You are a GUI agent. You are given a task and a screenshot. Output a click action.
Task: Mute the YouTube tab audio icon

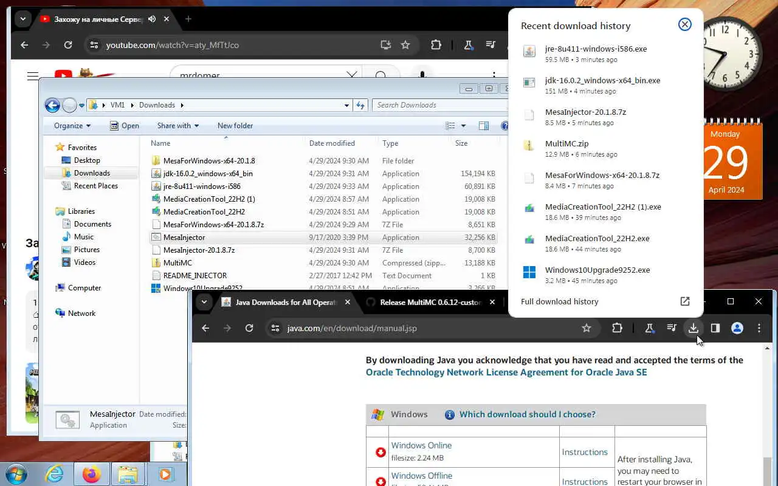coord(151,19)
